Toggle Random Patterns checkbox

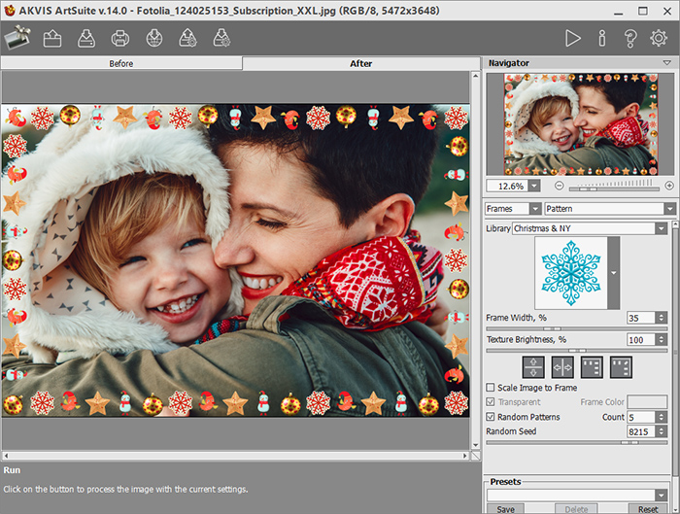[x=491, y=417]
